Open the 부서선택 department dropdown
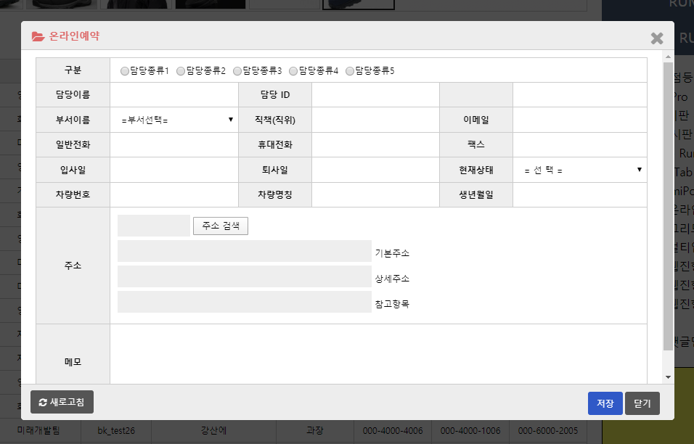Viewport: 694px width, 444px height. 174,120
